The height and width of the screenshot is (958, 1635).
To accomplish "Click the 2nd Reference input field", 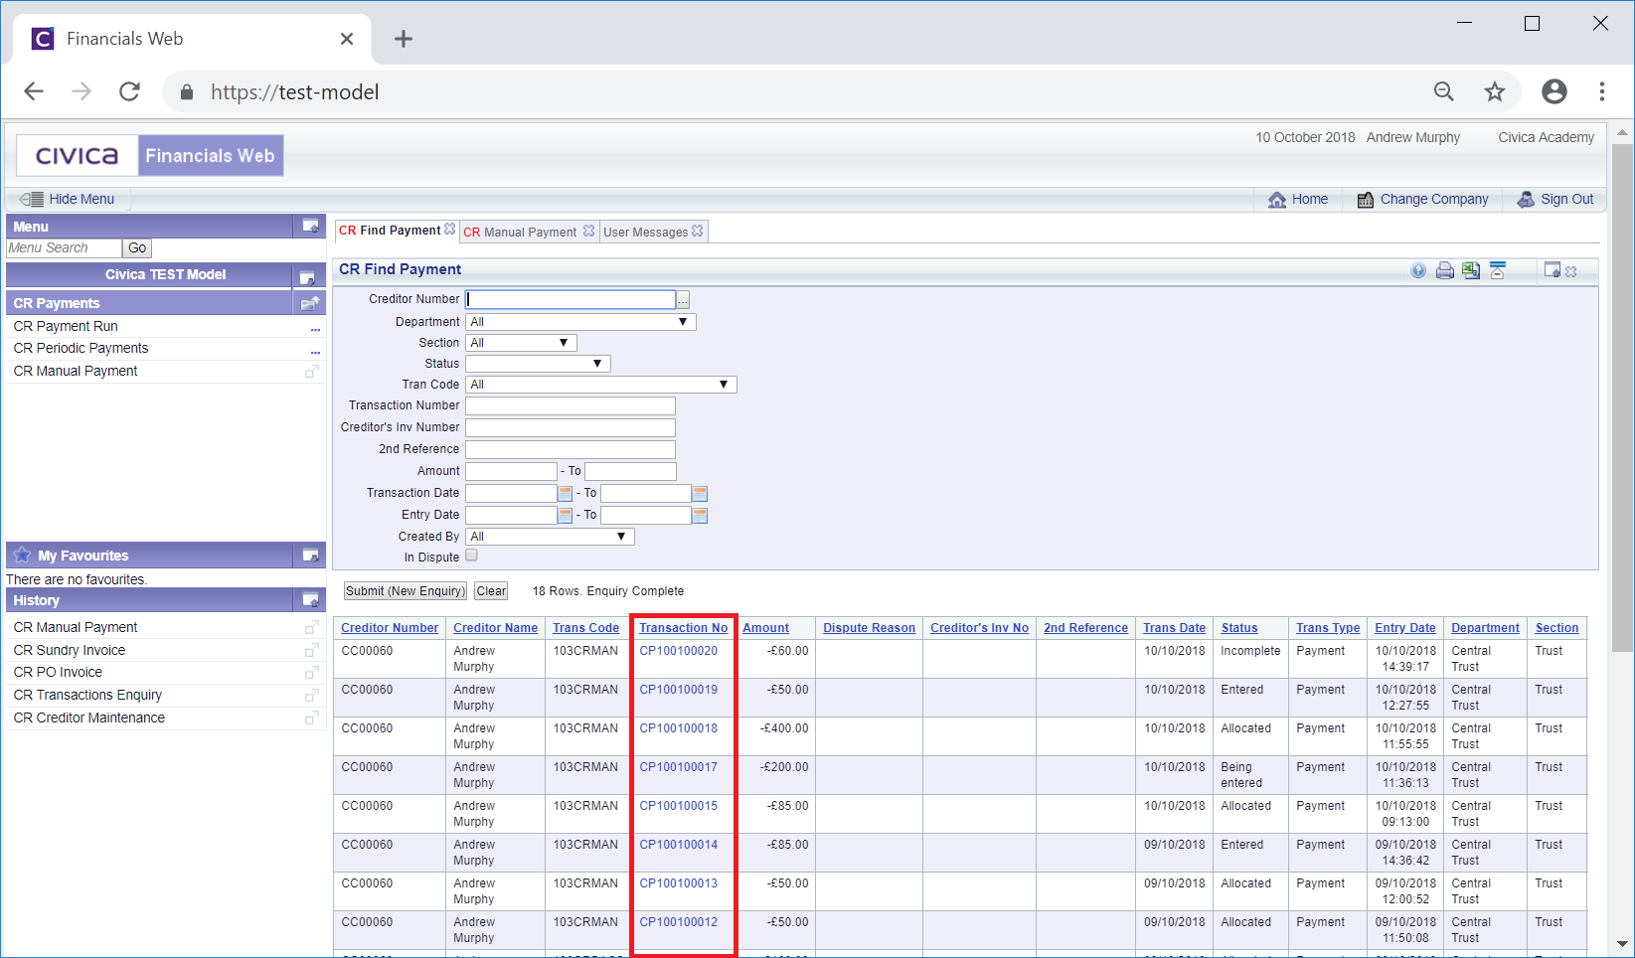I will click(x=571, y=449).
